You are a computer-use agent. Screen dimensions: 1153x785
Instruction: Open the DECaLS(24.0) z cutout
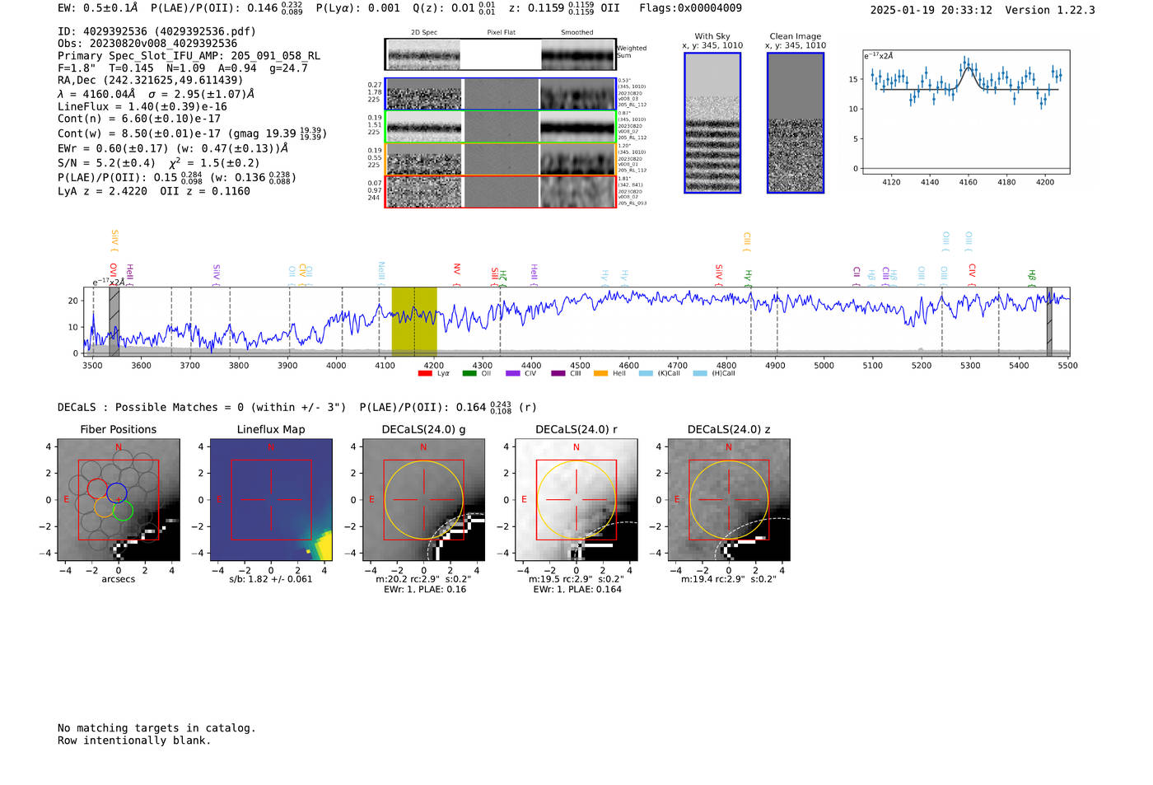coord(728,500)
